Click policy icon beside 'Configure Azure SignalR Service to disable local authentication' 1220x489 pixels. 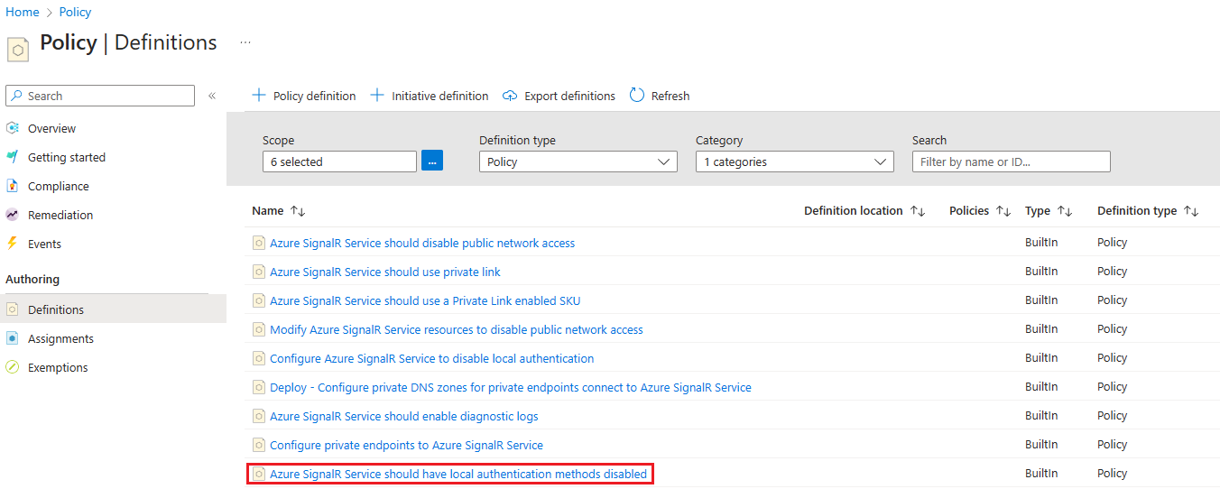[259, 358]
